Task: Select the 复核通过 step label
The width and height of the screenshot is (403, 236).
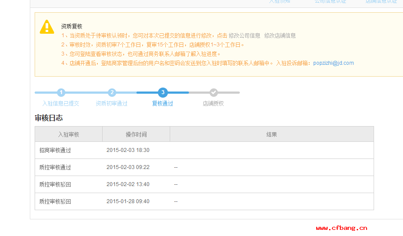Action: (162, 104)
